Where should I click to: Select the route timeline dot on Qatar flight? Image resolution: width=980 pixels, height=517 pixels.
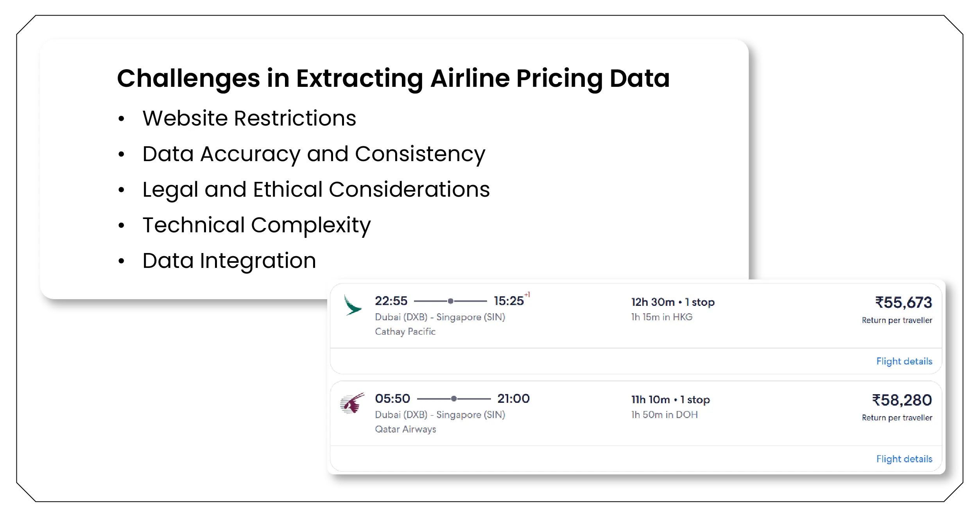click(x=454, y=399)
